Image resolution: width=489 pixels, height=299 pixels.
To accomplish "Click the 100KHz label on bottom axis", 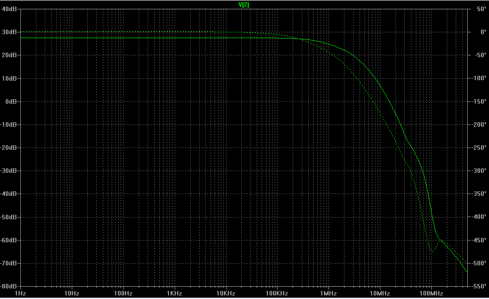I will 277,293.
